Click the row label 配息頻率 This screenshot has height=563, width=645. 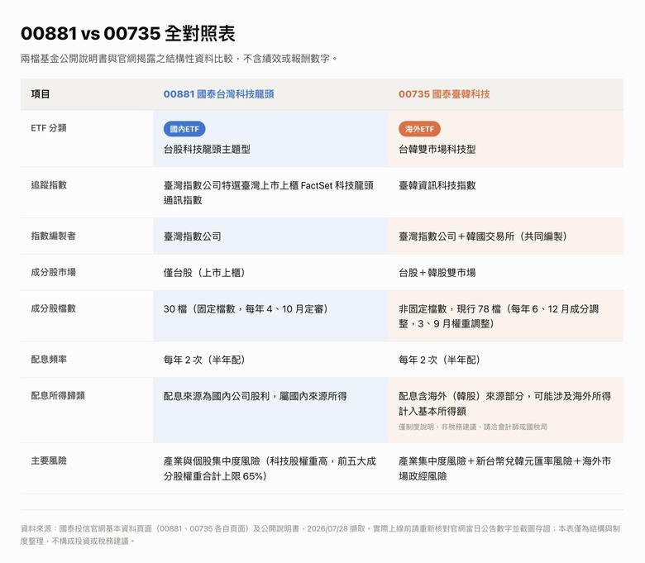pyautogui.click(x=49, y=359)
